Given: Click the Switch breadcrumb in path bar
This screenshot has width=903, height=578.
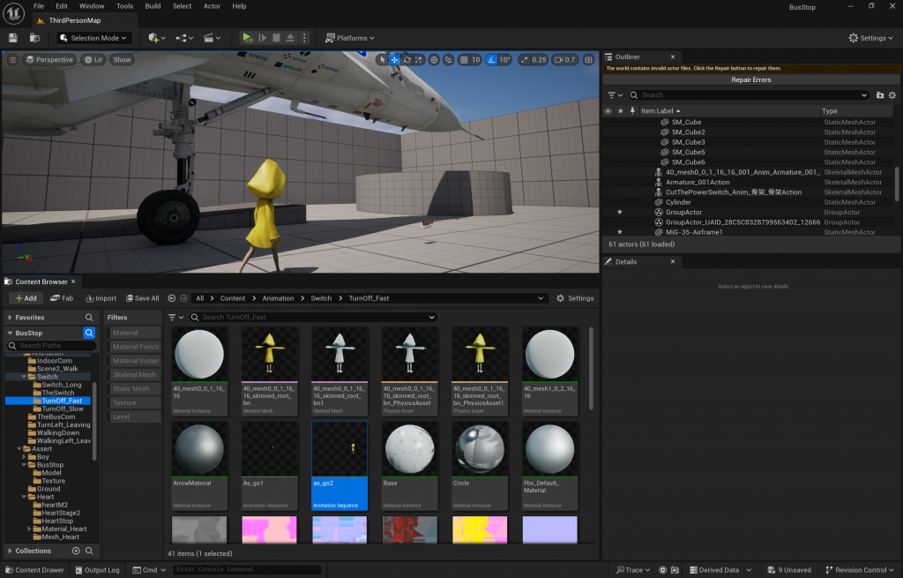Looking at the screenshot, I should pos(321,298).
